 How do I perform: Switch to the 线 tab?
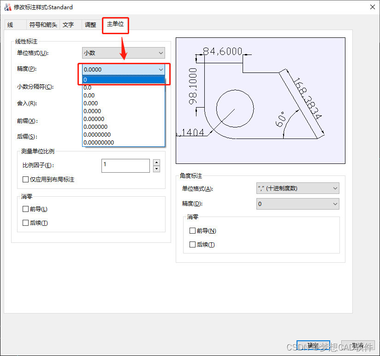pos(15,25)
